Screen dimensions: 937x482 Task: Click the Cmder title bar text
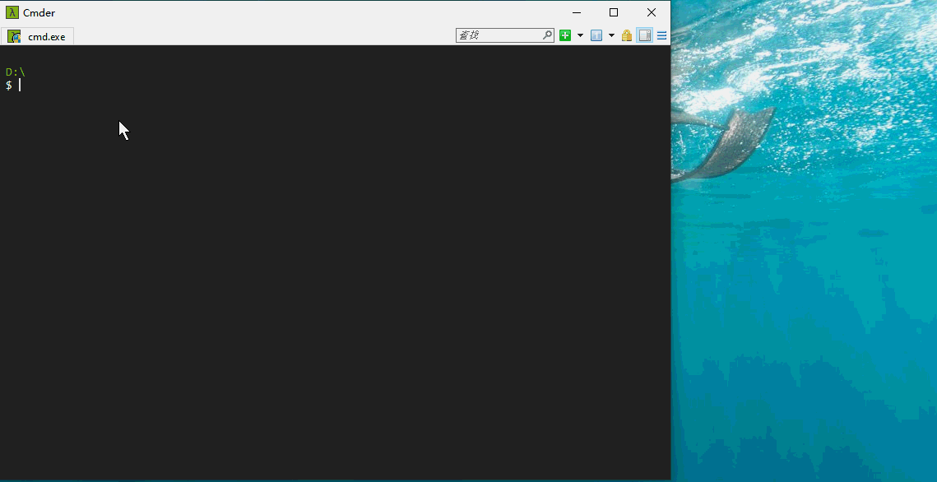39,12
